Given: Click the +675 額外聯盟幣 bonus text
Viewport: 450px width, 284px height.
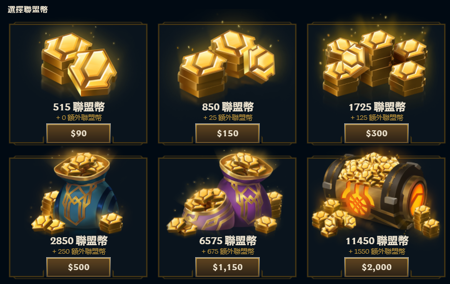Looking at the screenshot, I should tap(228, 252).
